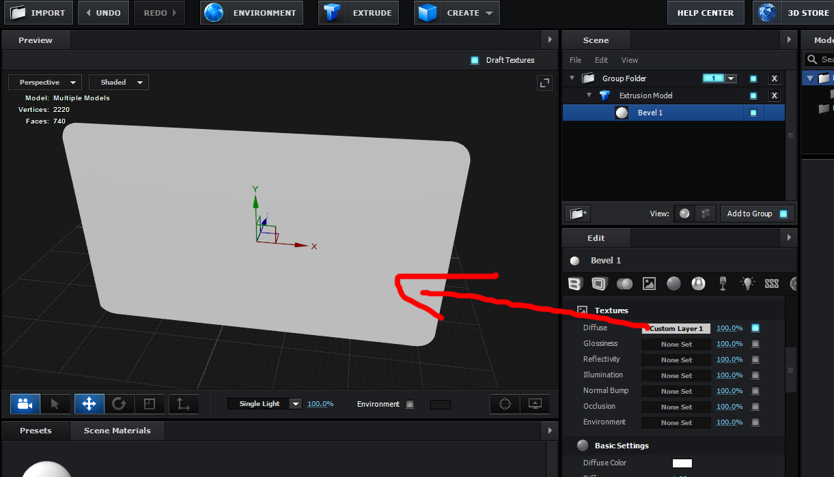
Task: Toggle Group Folder visibility checkbox
Action: pyautogui.click(x=753, y=78)
